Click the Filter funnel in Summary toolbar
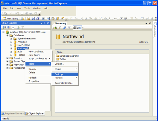 [x=69, y=28]
